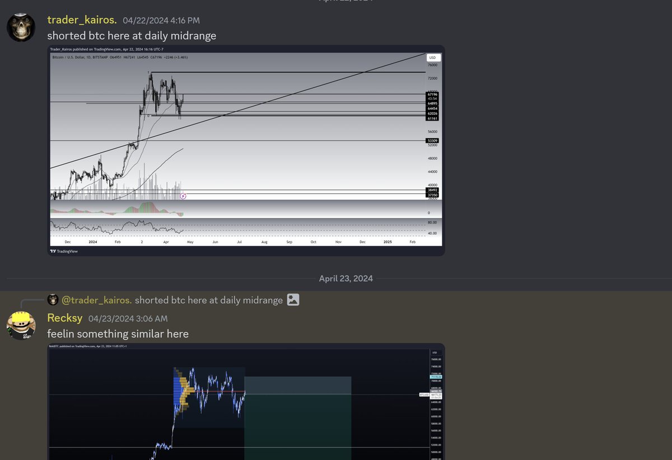The height and width of the screenshot is (460, 672).
Task: Click 53309 price label in first chart
Action: 432,141
